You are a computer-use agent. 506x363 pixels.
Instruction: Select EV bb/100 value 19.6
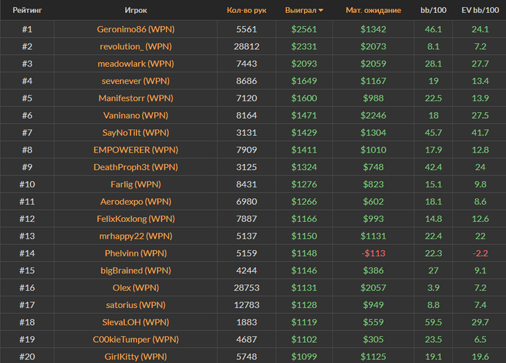pos(480,356)
